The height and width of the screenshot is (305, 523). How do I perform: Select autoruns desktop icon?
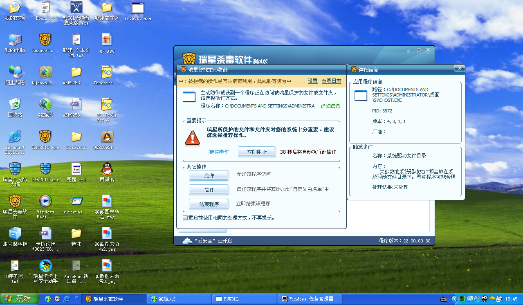(76, 204)
